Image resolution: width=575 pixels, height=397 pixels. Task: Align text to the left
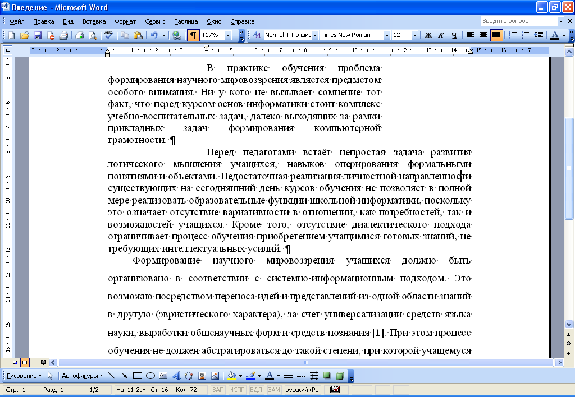[470, 35]
